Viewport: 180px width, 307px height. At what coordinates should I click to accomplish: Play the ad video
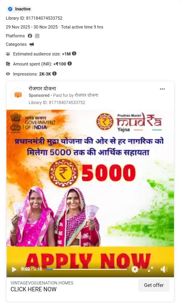pyautogui.click(x=14, y=269)
